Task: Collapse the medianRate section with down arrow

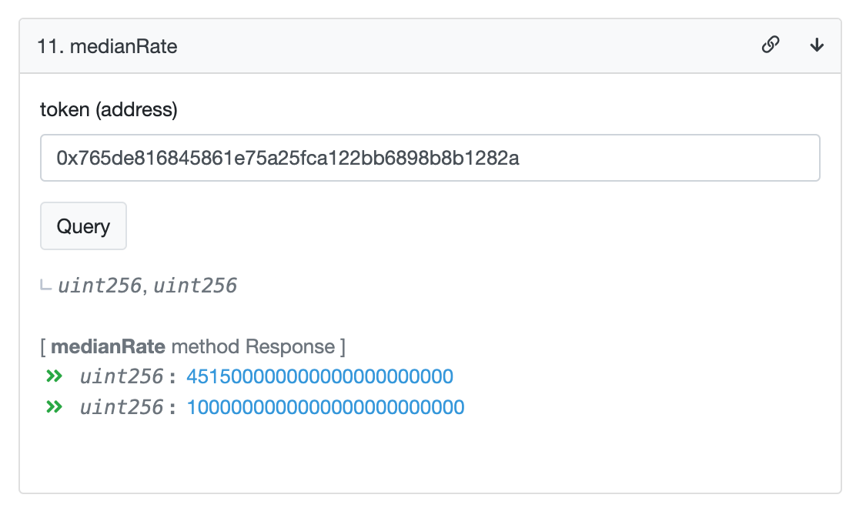Action: pos(817,45)
